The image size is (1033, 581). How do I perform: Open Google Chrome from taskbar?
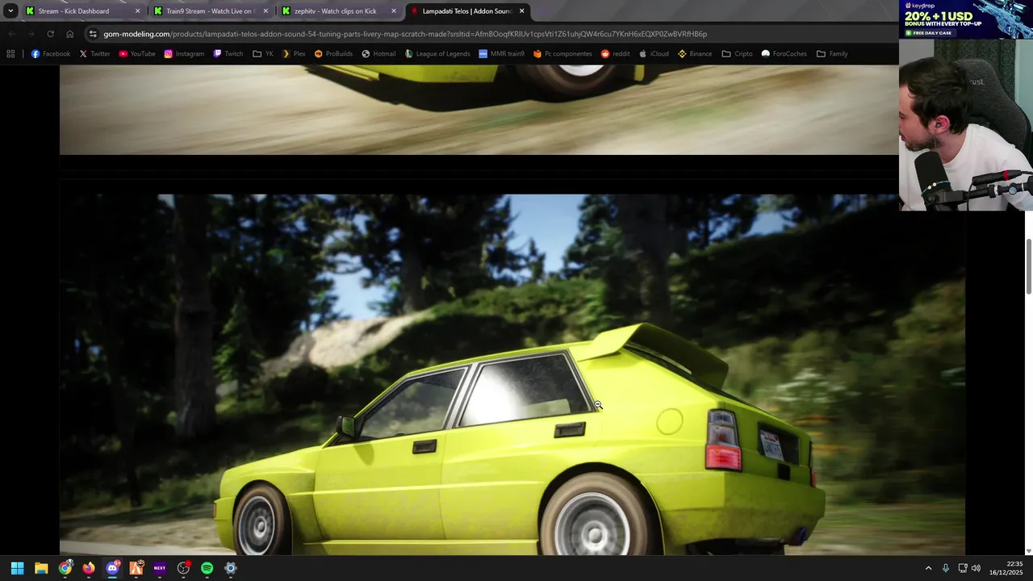tap(65, 568)
